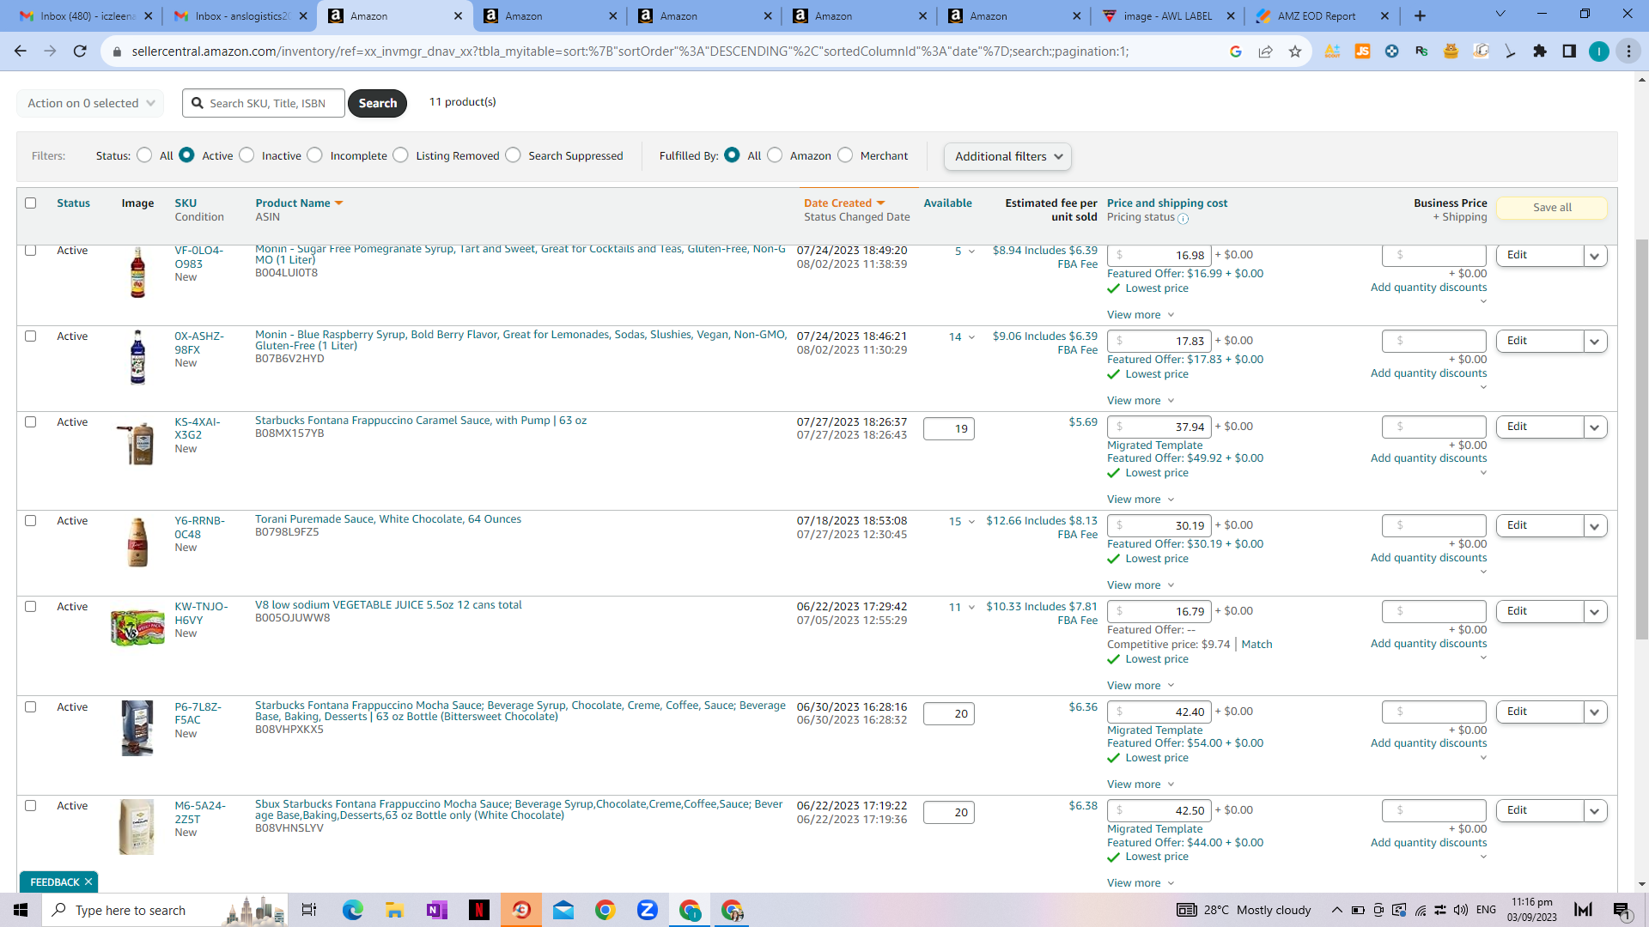Open the browser profile avatar
The image size is (1649, 927).
pyautogui.click(x=1599, y=51)
